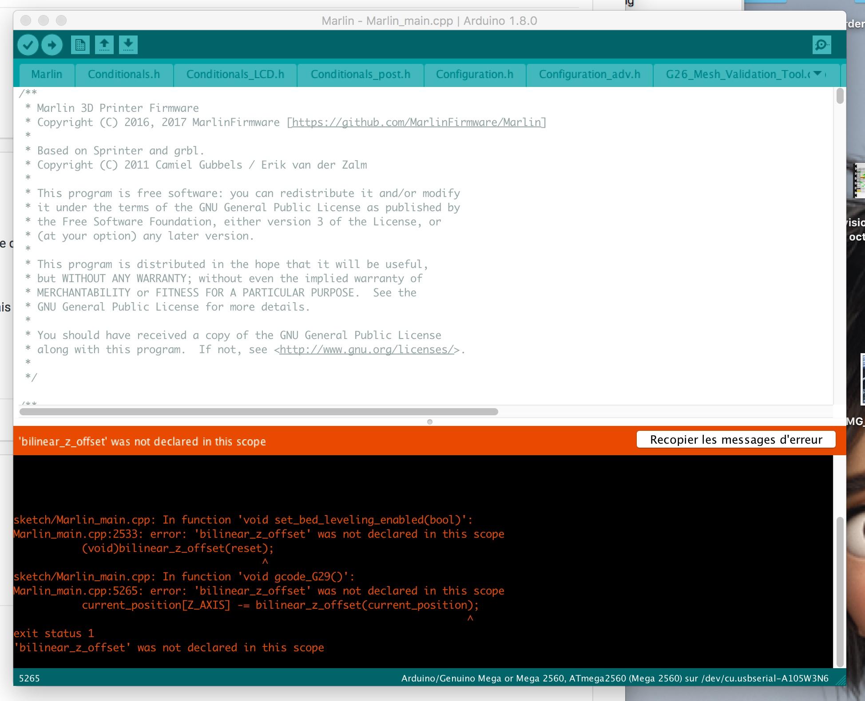Open the Configuration.h tab

pyautogui.click(x=474, y=74)
